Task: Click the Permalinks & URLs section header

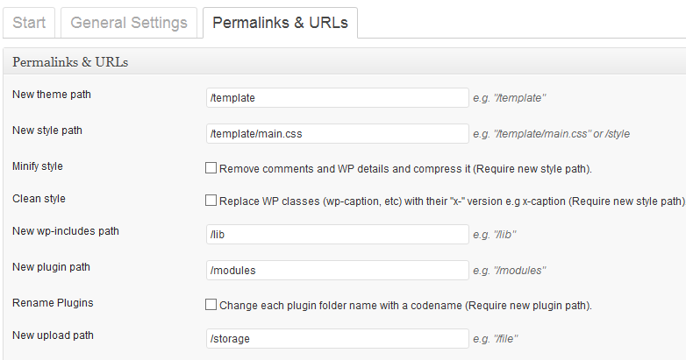Action: pos(71,63)
